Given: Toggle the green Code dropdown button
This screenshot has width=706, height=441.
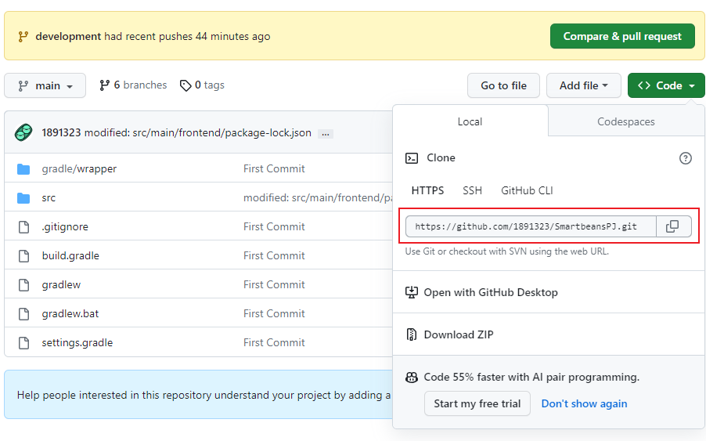Looking at the screenshot, I should pos(666,85).
